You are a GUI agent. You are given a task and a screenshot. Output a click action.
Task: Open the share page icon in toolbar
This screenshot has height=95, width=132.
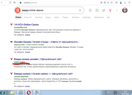101,3
